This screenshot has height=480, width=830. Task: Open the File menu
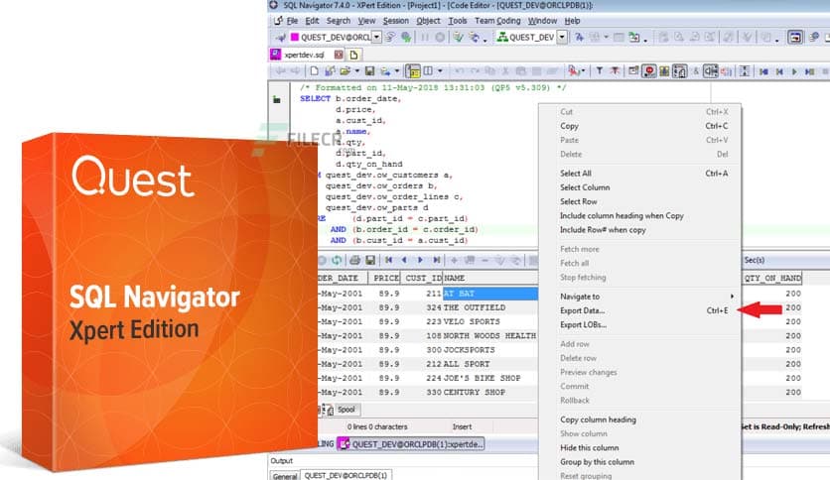pyautogui.click(x=292, y=21)
